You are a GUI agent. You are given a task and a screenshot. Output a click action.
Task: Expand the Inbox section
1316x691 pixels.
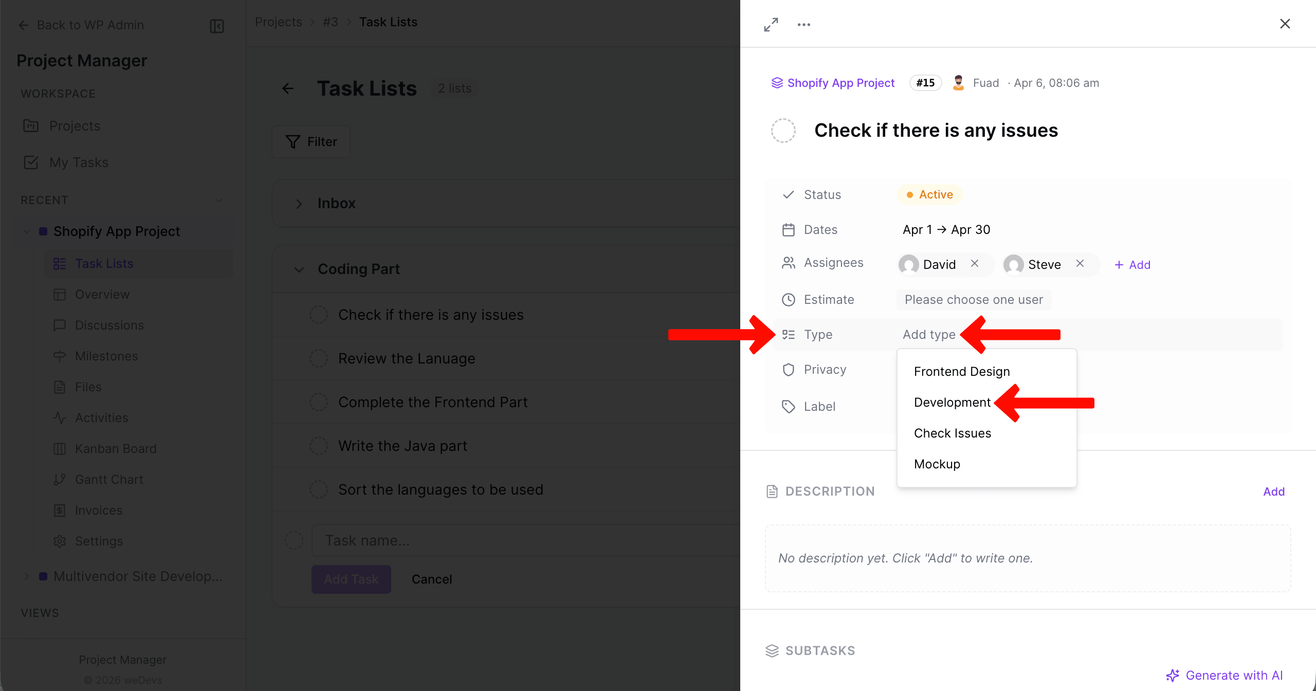(x=299, y=204)
